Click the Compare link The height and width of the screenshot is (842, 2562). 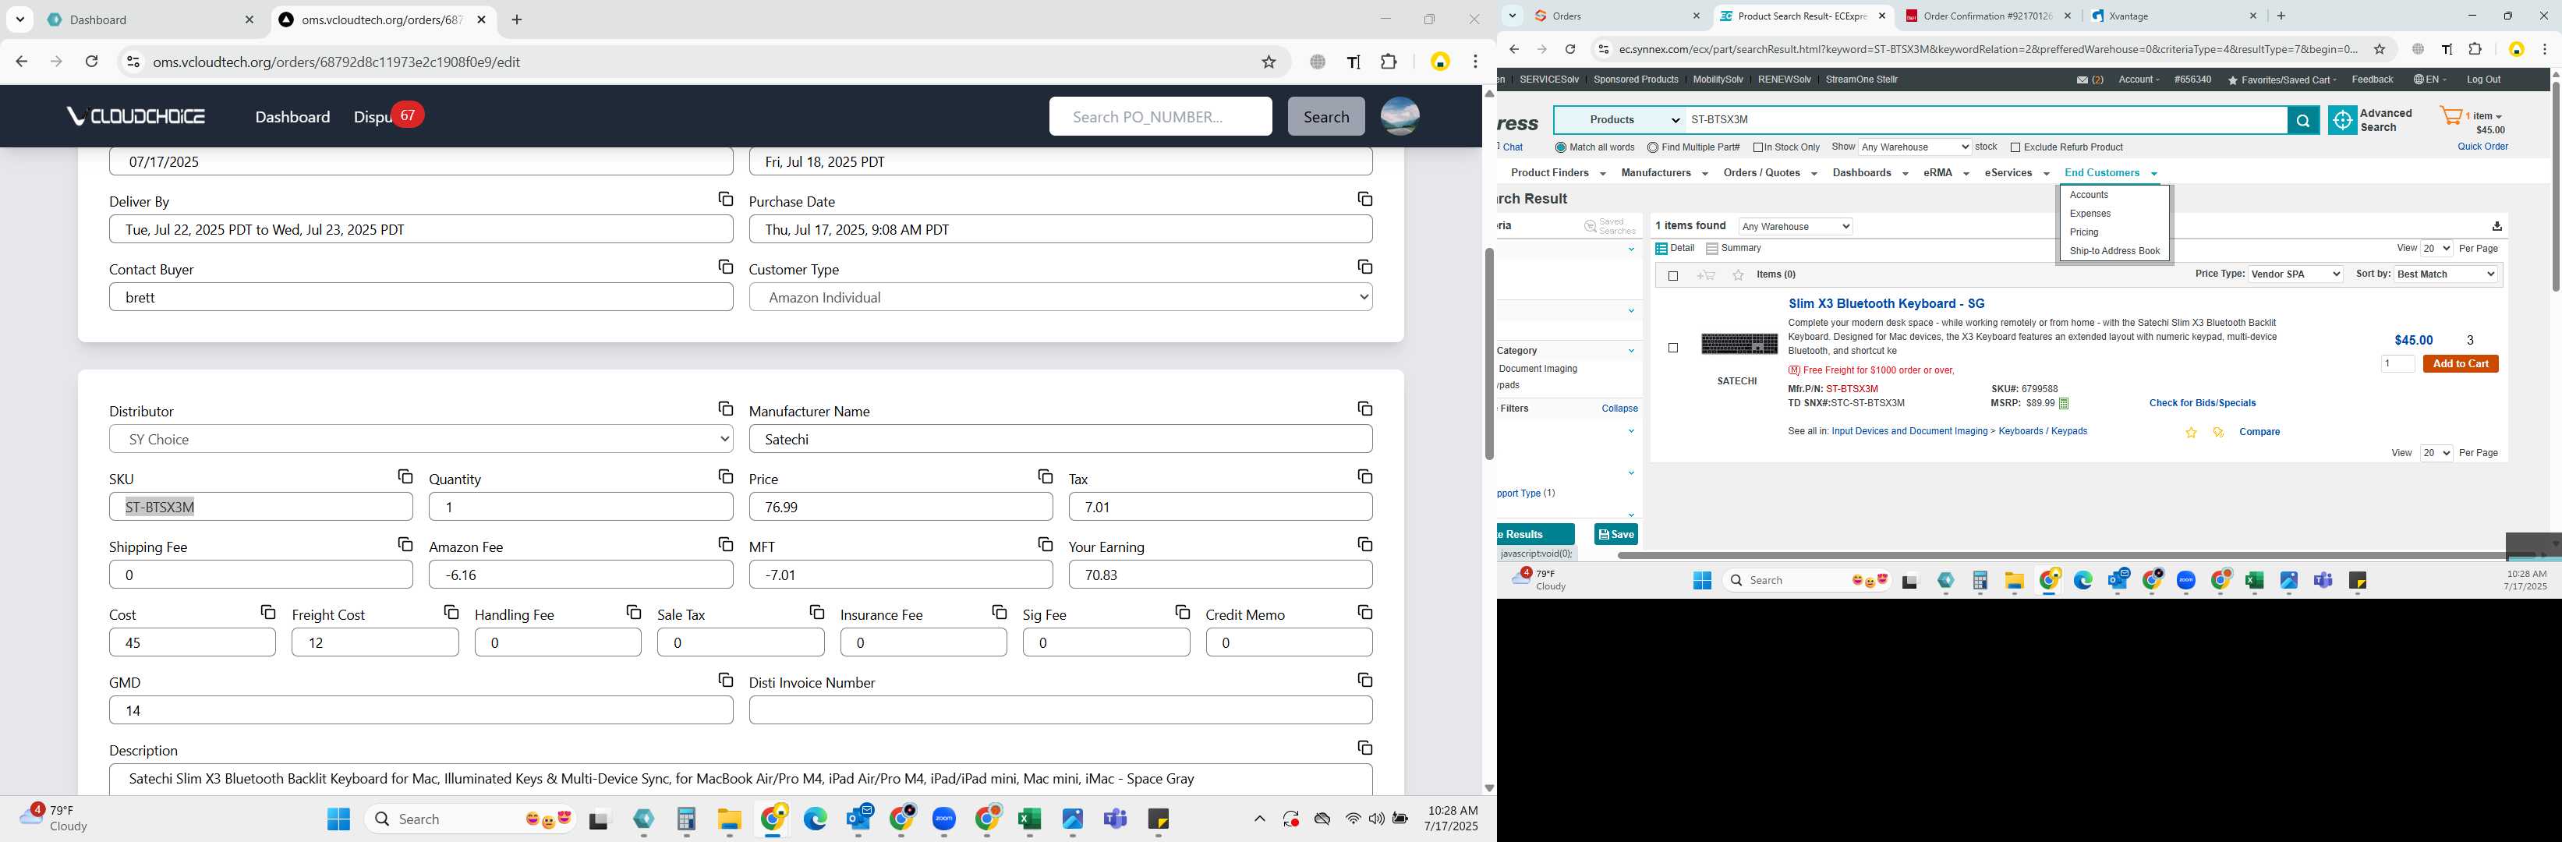(2259, 433)
